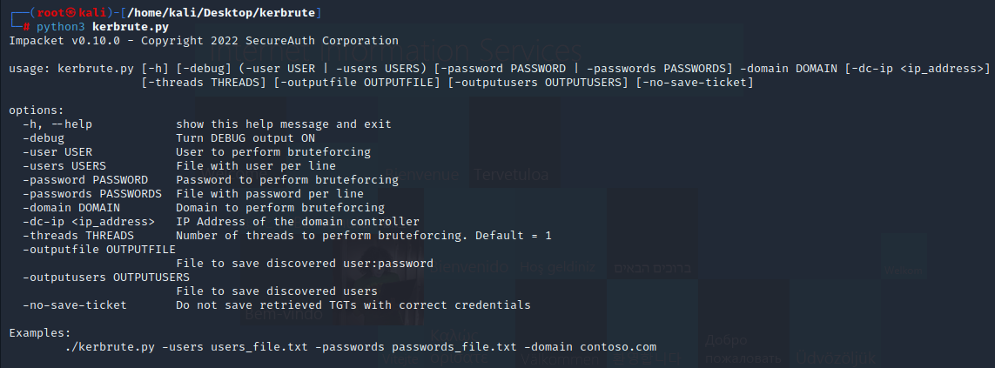The width and height of the screenshot is (995, 368).
Task: Click the -domain DOMAIN option entry
Action: point(71,208)
